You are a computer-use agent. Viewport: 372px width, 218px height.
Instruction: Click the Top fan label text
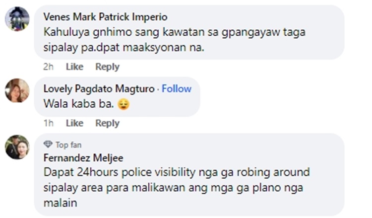pyautogui.click(x=68, y=145)
